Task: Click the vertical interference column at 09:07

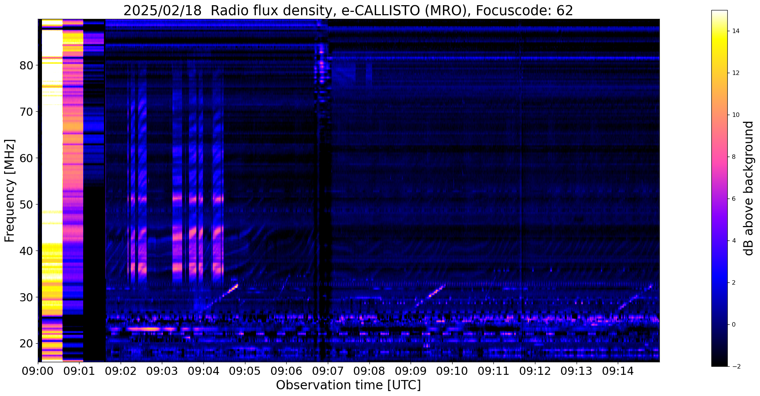Action: [x=323, y=190]
